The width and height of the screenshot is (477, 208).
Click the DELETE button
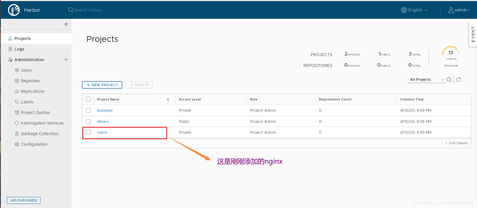[x=139, y=85]
